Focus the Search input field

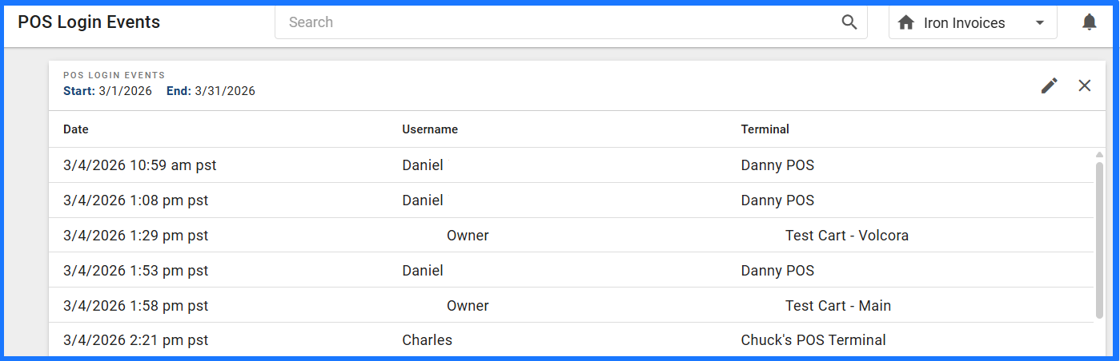coord(560,22)
